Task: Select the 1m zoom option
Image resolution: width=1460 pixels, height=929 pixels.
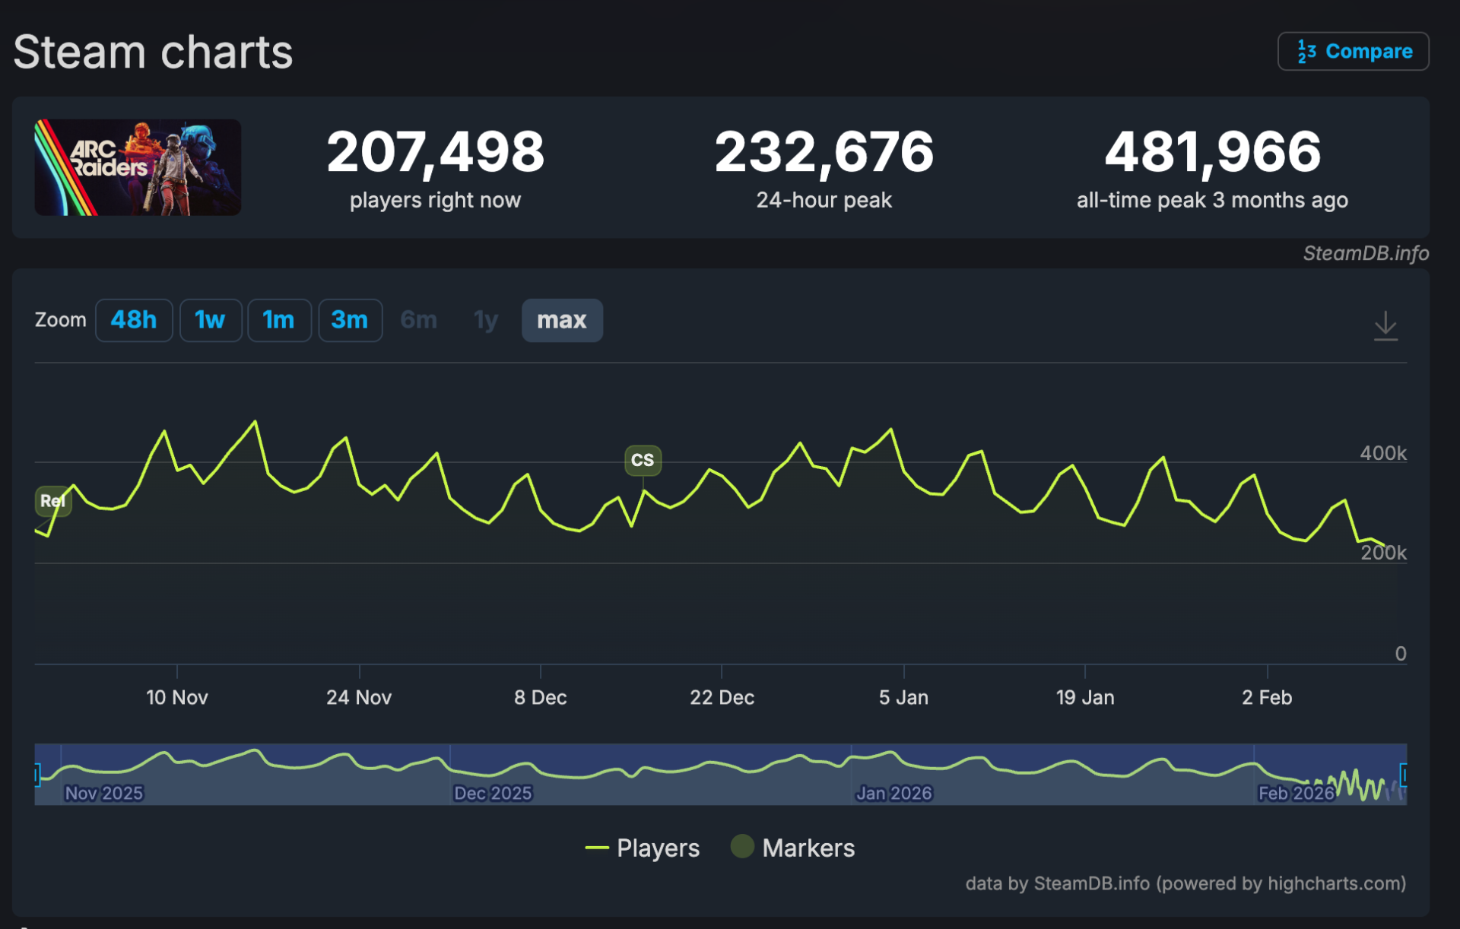Action: (x=279, y=320)
